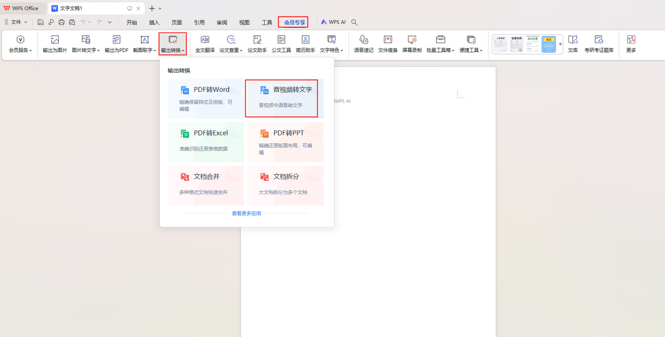Screen dimensions: 665x337
Task: Click the display mode icon on document tab
Action: [129, 8]
